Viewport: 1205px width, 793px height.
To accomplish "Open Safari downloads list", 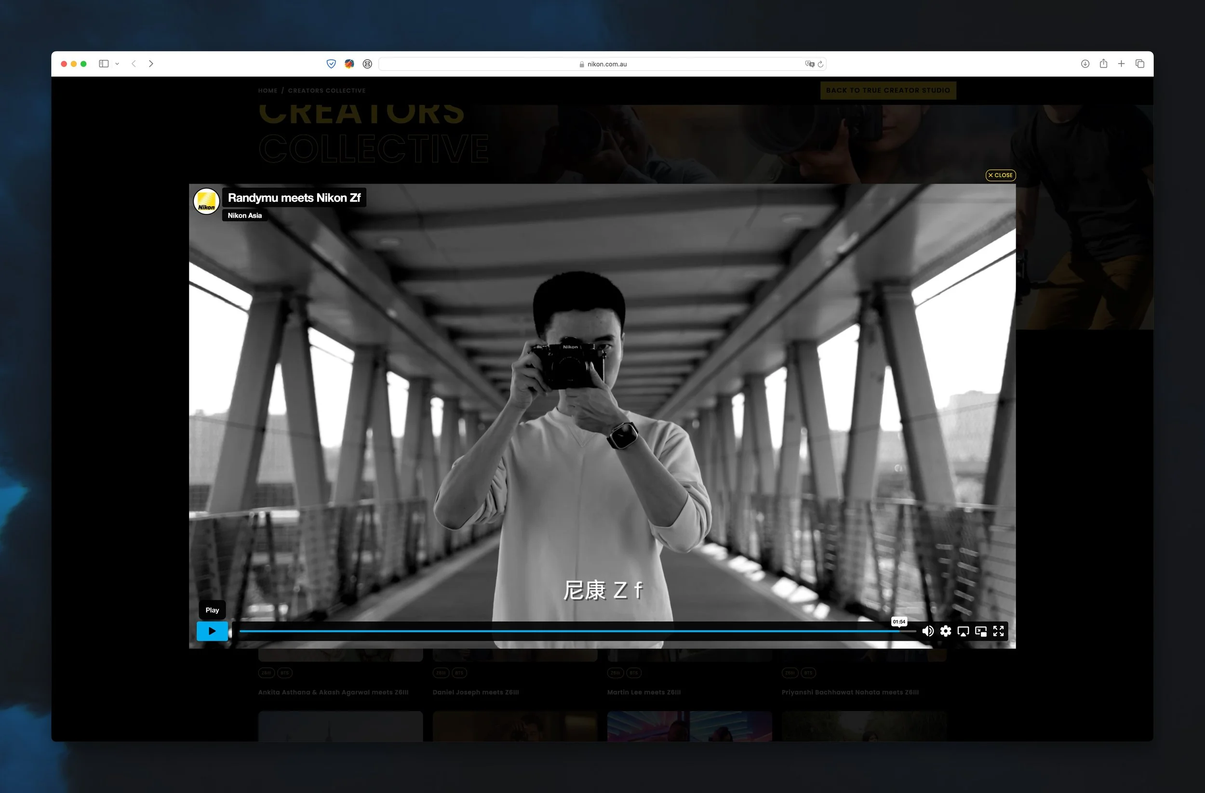I will 1085,64.
